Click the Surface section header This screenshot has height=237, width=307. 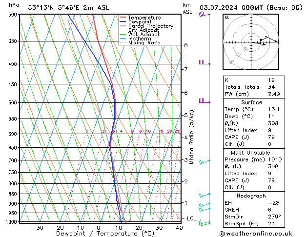251,102
